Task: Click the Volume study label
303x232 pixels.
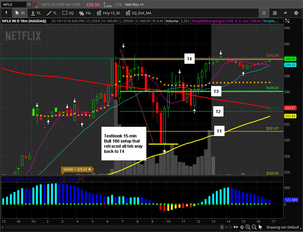Action: click(x=172, y=21)
